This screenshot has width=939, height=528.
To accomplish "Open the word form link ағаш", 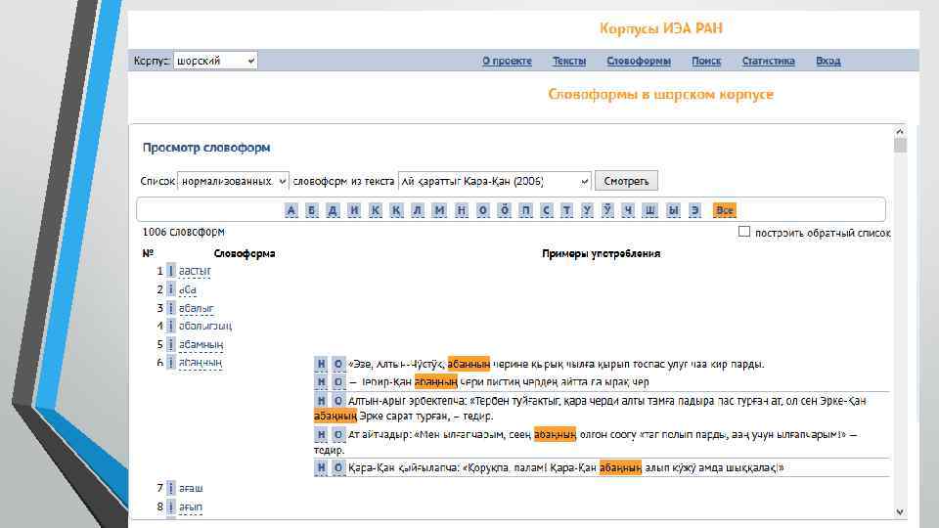I will pyautogui.click(x=191, y=489).
